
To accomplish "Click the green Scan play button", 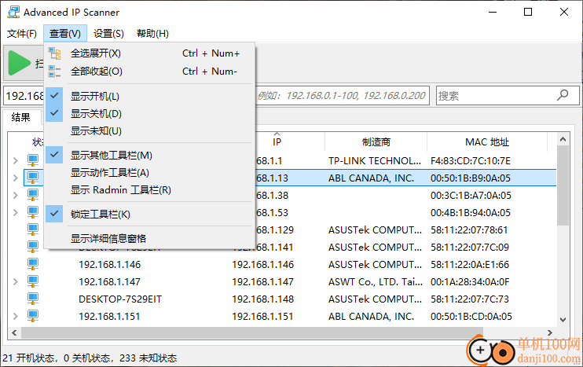I will point(20,63).
